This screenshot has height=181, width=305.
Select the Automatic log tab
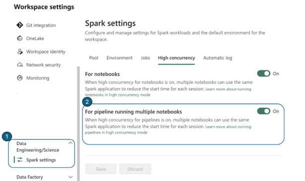coord(218,58)
